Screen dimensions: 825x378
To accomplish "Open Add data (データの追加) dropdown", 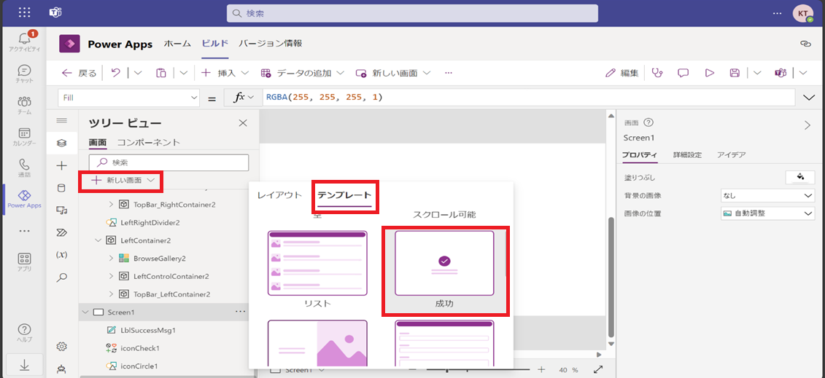I will (303, 73).
